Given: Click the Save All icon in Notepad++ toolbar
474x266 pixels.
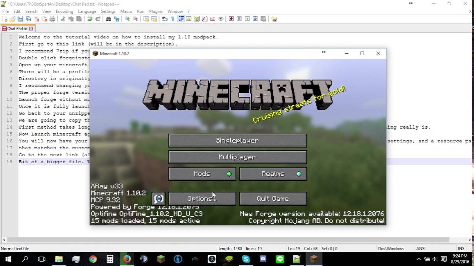Looking at the screenshot, I should (29, 19).
